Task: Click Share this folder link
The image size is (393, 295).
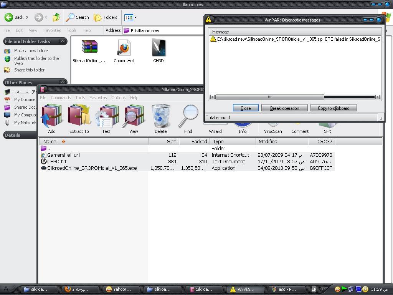Action: 29,70
